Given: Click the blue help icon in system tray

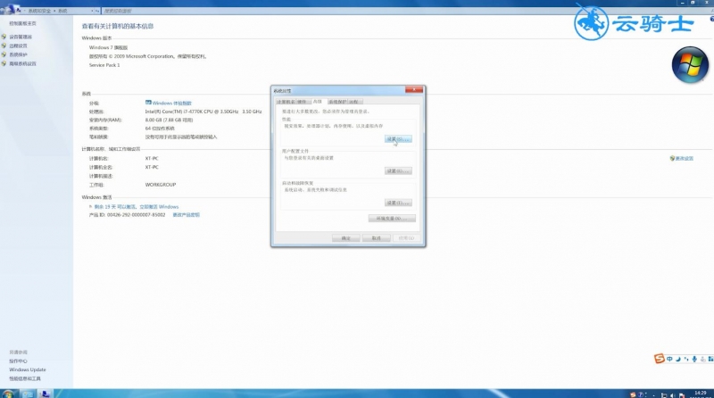Looking at the screenshot, I should pyautogui.click(x=641, y=394).
